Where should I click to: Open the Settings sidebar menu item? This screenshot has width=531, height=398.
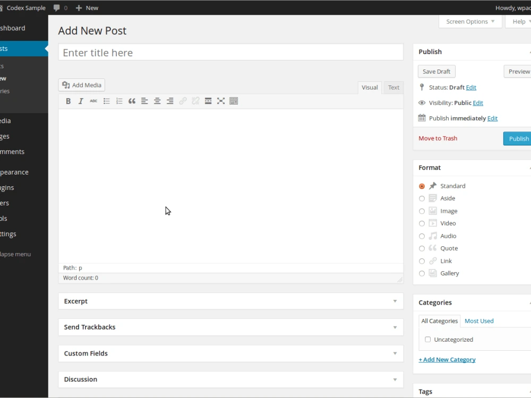click(x=24, y=234)
